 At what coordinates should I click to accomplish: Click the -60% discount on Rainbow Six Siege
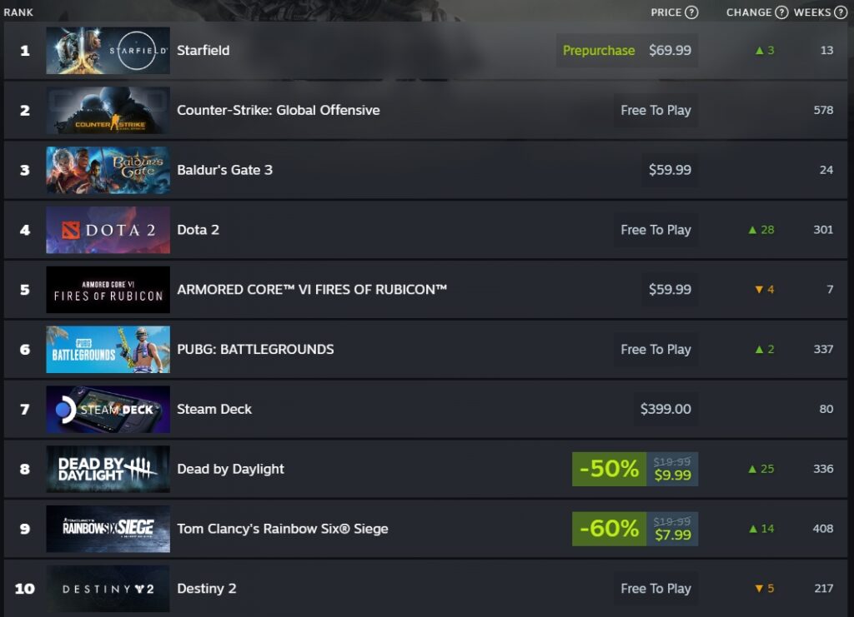(608, 528)
